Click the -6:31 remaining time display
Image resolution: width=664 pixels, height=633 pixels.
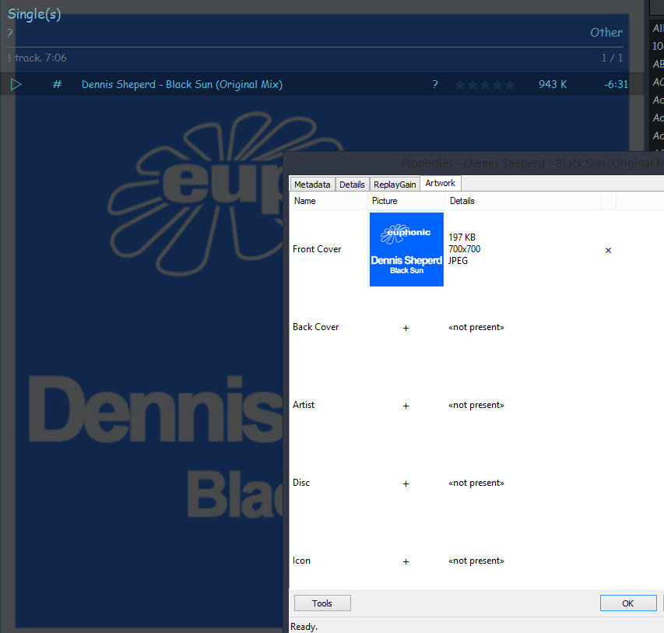coord(617,84)
